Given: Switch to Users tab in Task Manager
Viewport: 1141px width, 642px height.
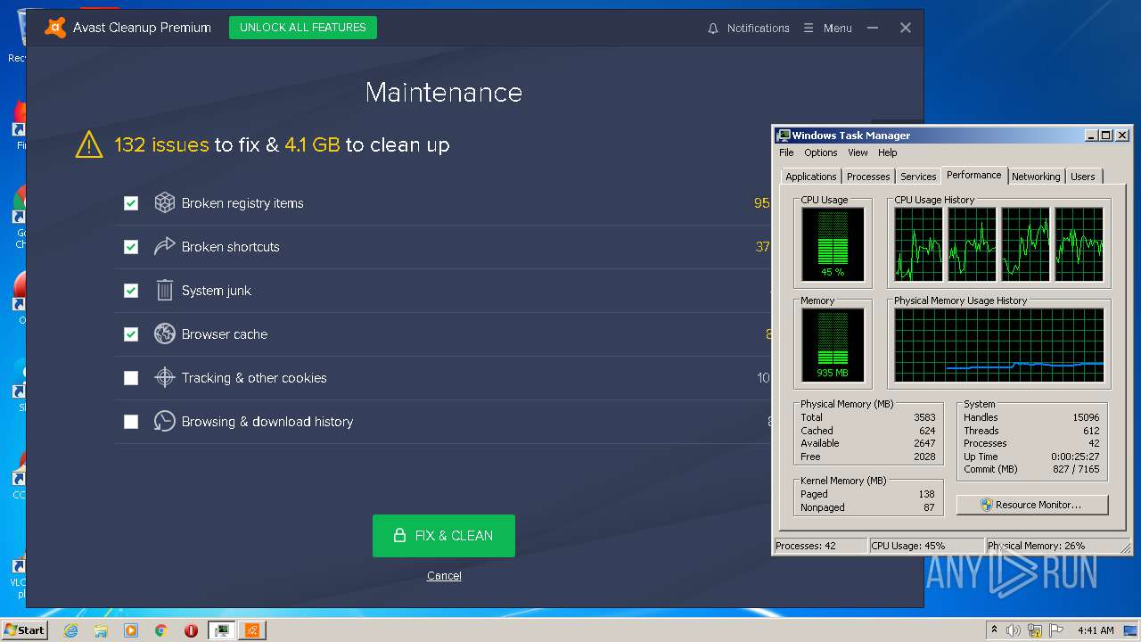Looking at the screenshot, I should pyautogui.click(x=1083, y=177).
